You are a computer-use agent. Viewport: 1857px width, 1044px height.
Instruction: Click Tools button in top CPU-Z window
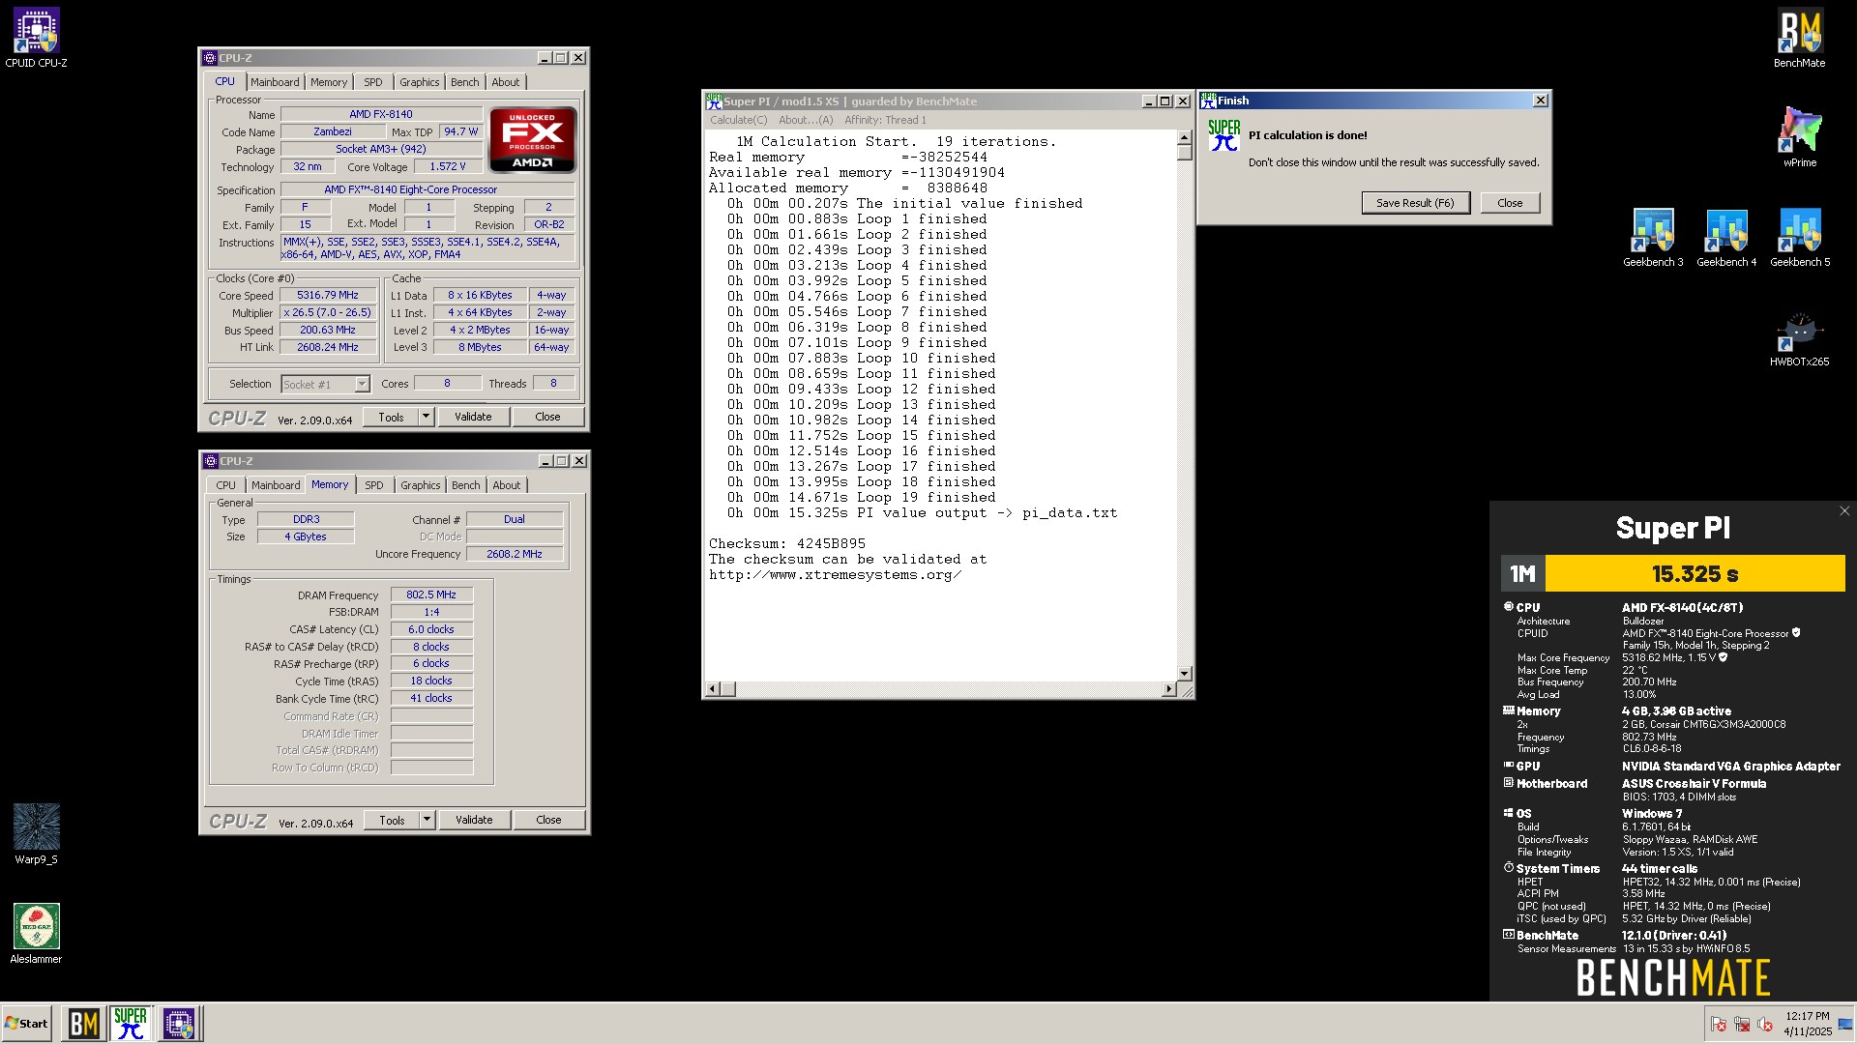tap(391, 417)
